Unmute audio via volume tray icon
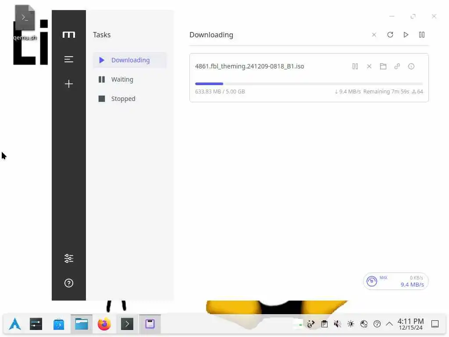 (338, 324)
